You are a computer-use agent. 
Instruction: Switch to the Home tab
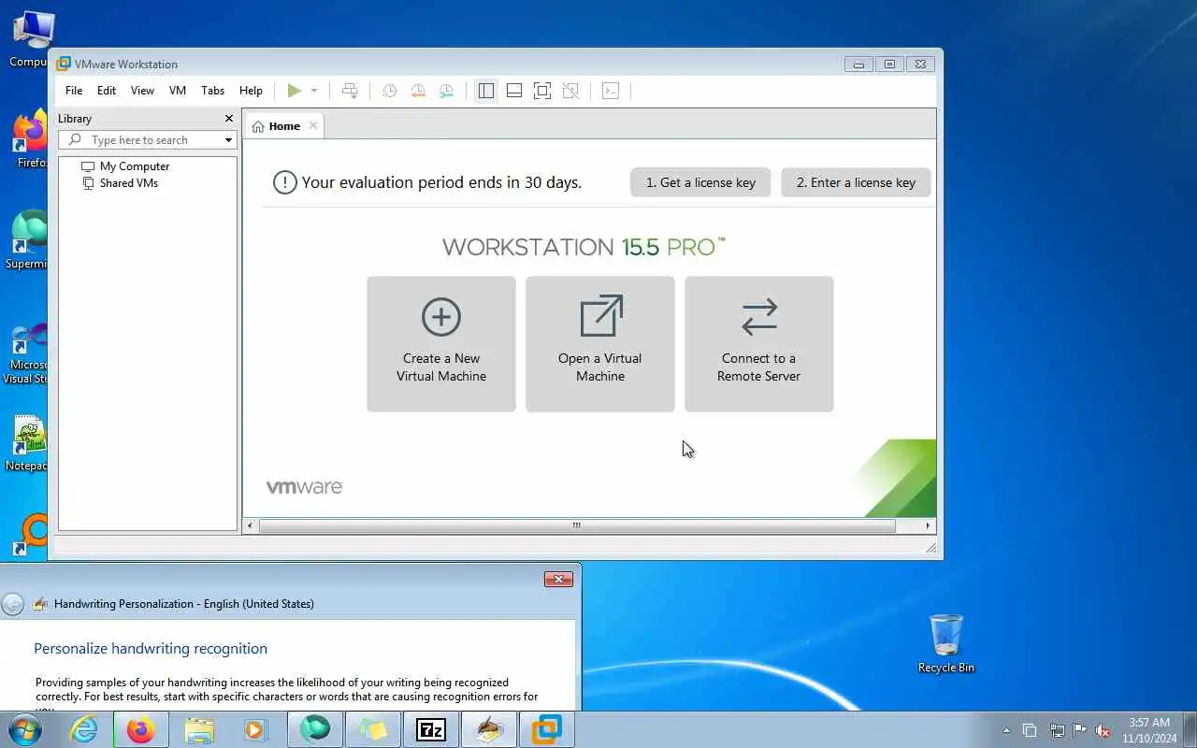[x=284, y=126]
